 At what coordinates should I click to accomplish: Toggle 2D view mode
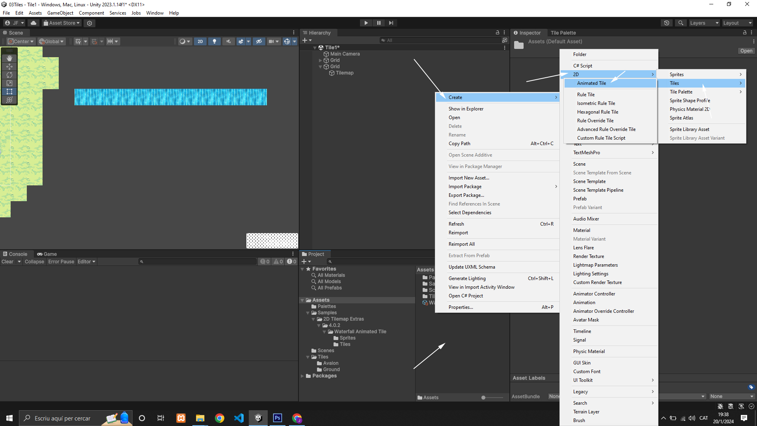200,41
